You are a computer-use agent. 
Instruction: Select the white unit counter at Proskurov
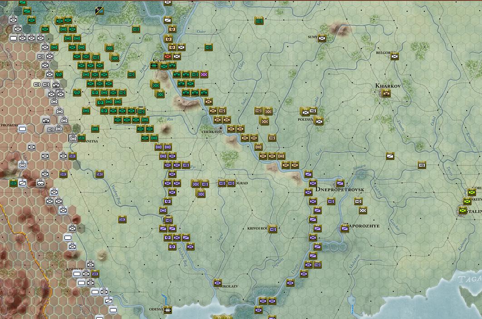(x=22, y=129)
